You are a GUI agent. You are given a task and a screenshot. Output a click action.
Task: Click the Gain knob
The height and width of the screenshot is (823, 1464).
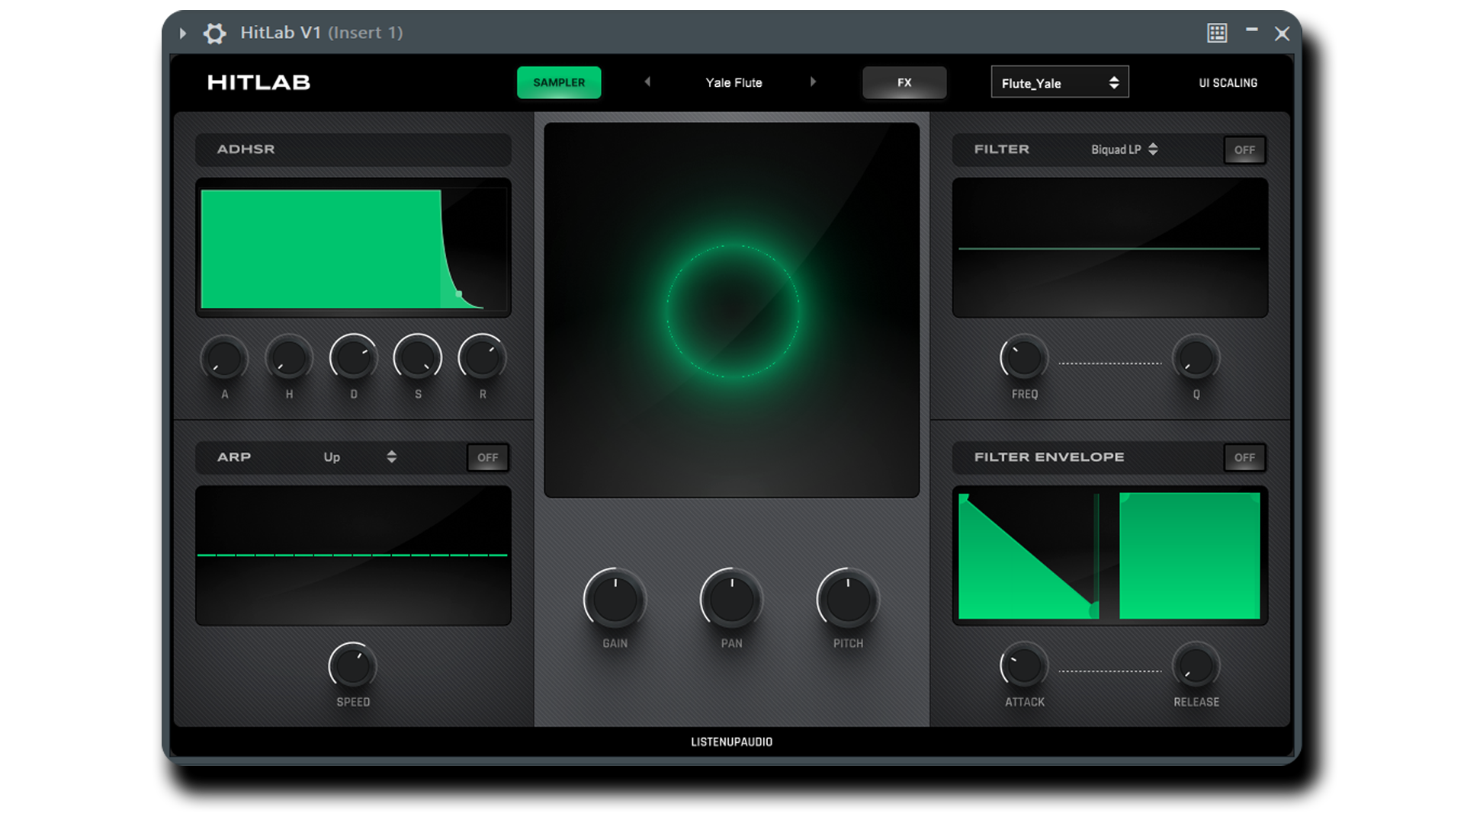615,600
